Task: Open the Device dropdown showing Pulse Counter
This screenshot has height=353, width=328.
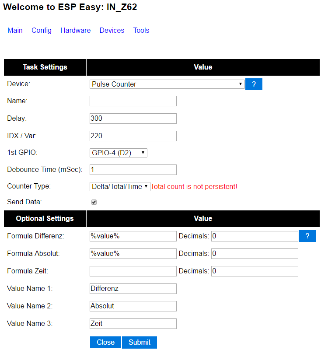Action: point(167,84)
